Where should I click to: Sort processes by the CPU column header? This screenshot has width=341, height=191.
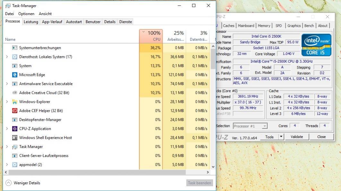[x=151, y=36]
